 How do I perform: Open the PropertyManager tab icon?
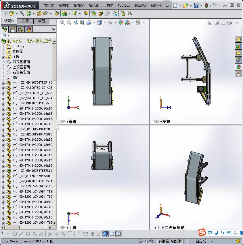[x=12, y=29]
